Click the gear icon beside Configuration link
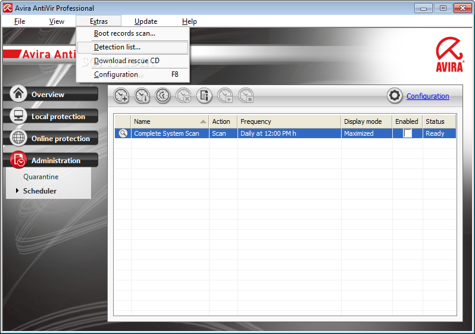 click(x=395, y=96)
